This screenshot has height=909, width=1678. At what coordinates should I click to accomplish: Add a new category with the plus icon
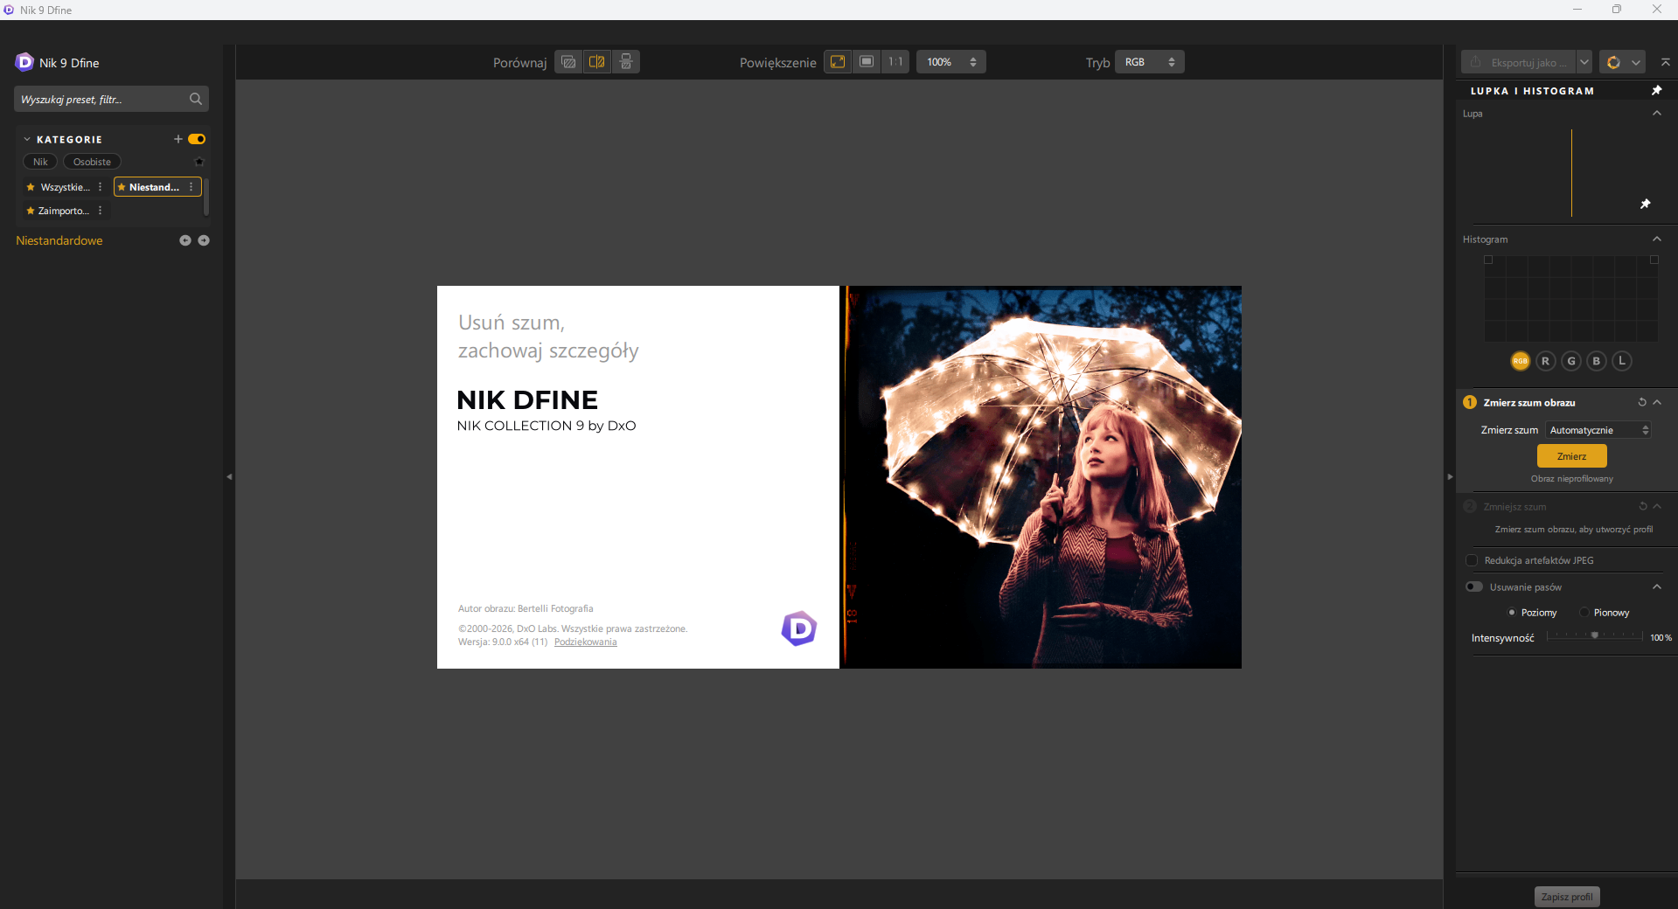(178, 139)
